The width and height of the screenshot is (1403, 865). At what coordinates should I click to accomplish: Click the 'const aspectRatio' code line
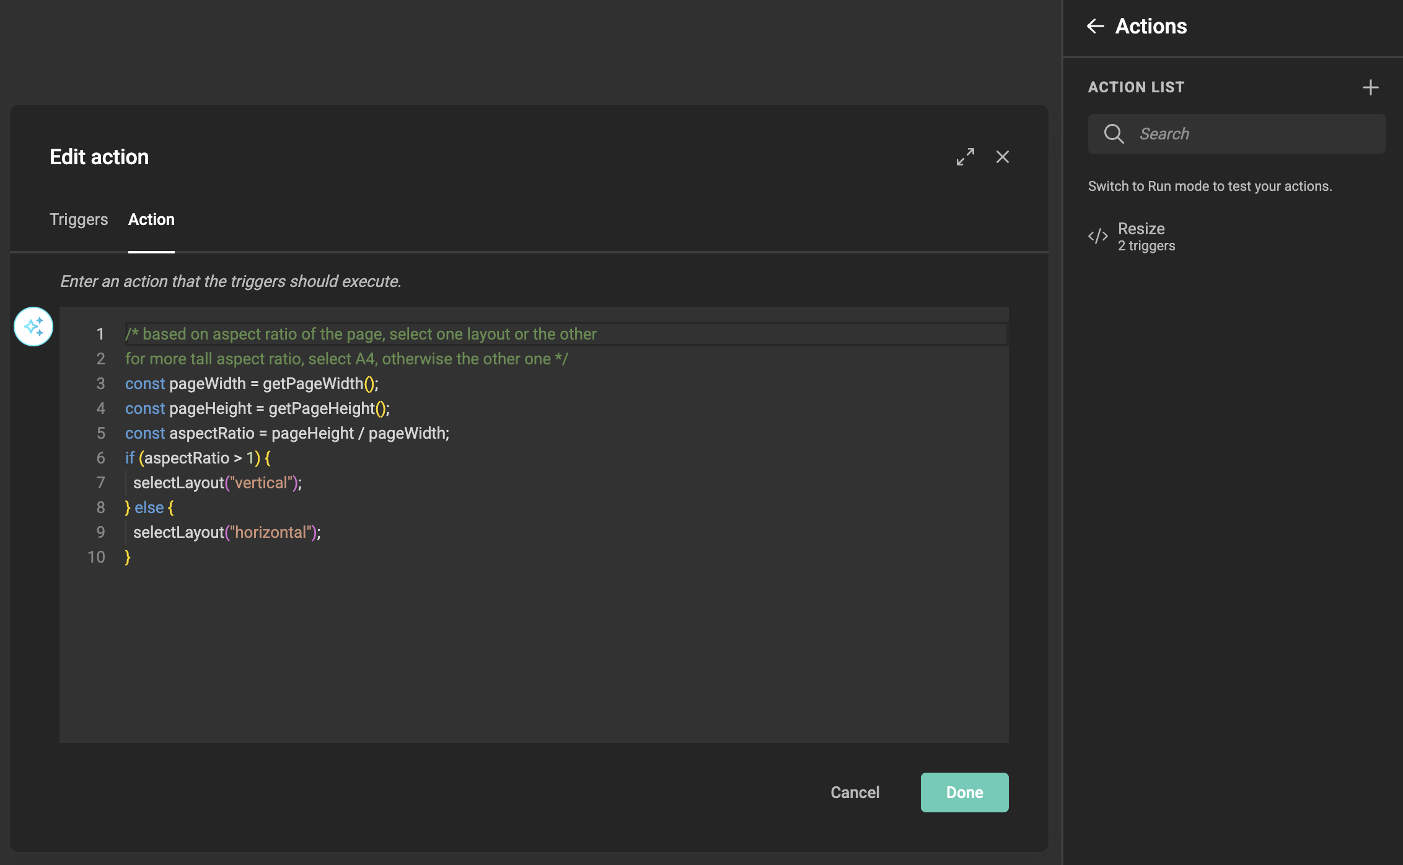coord(287,433)
